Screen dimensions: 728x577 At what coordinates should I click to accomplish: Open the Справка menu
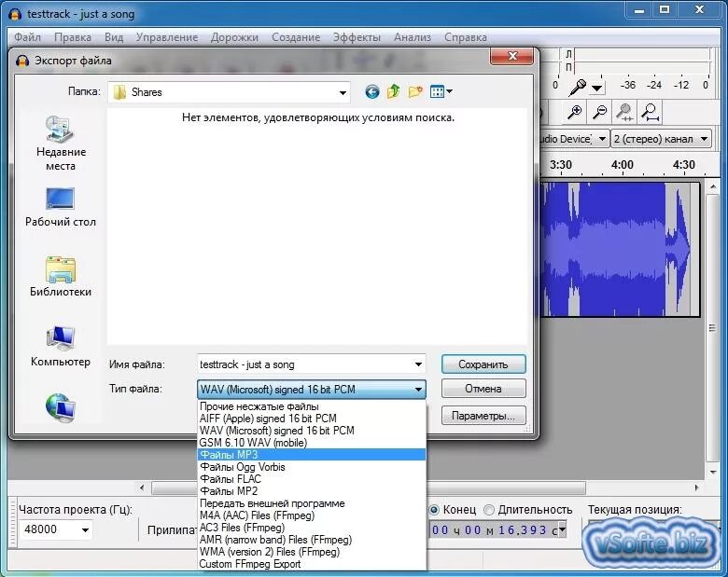coord(465,37)
